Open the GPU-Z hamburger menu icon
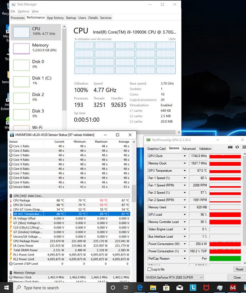The image size is (246, 293). click(244, 147)
